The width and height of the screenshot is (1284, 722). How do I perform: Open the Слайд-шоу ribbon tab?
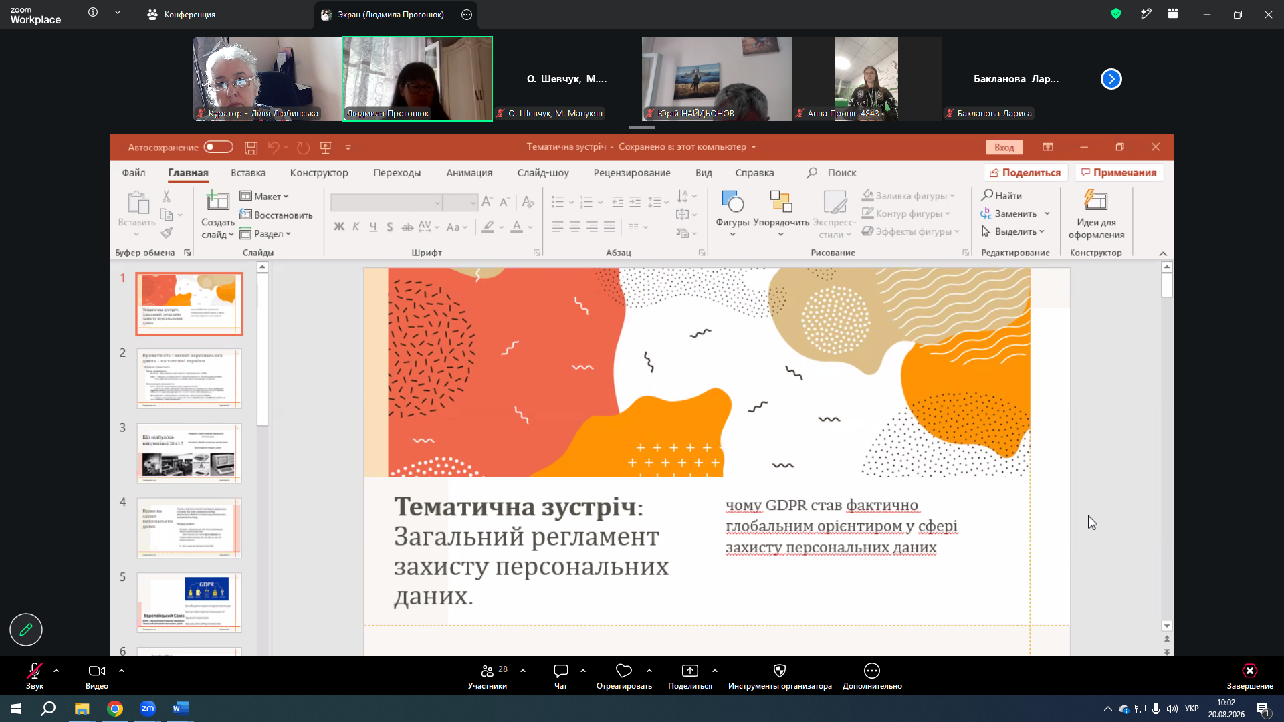click(543, 173)
